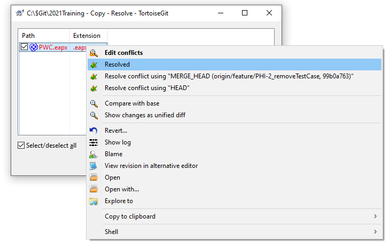
Task: Click the Show log icon
Action: (94, 142)
